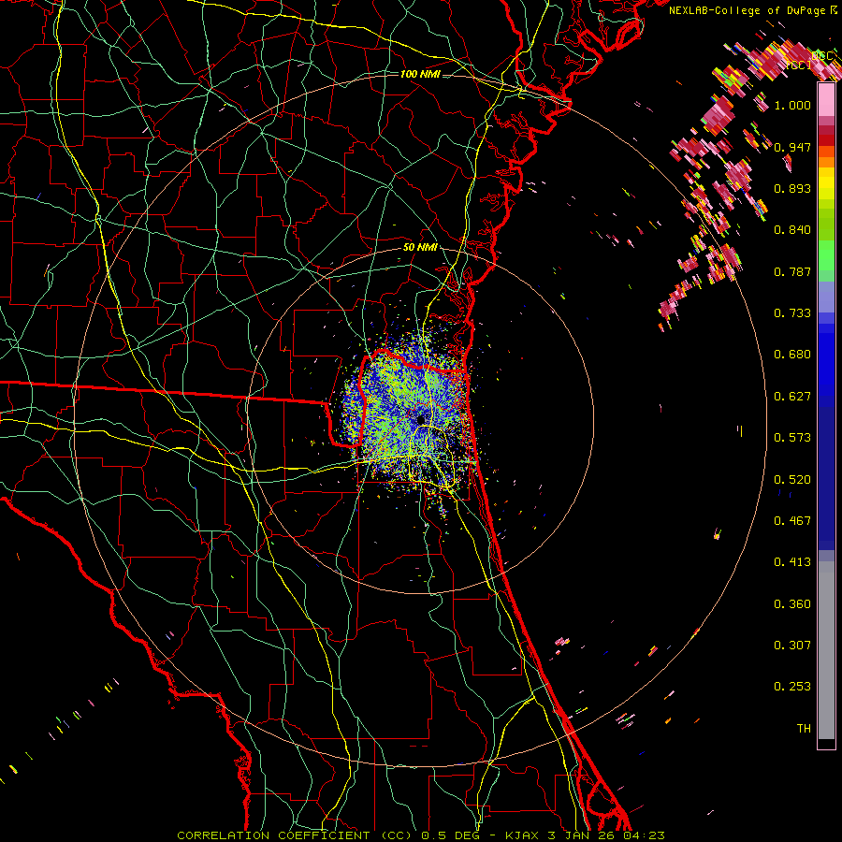Screen dimensions: 842x842
Task: Click the 0.680 color scale value
Action: (792, 355)
